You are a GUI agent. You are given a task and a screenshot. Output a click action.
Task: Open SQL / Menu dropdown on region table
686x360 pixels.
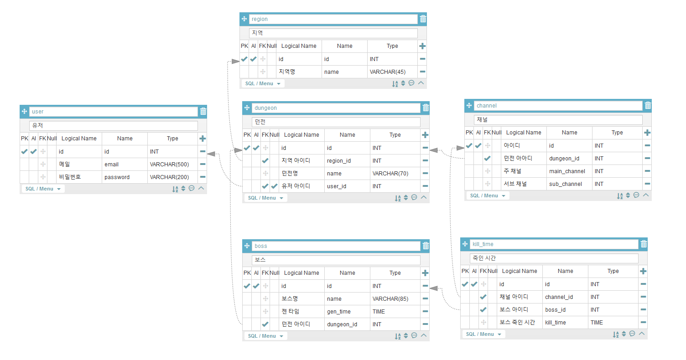[x=263, y=83]
